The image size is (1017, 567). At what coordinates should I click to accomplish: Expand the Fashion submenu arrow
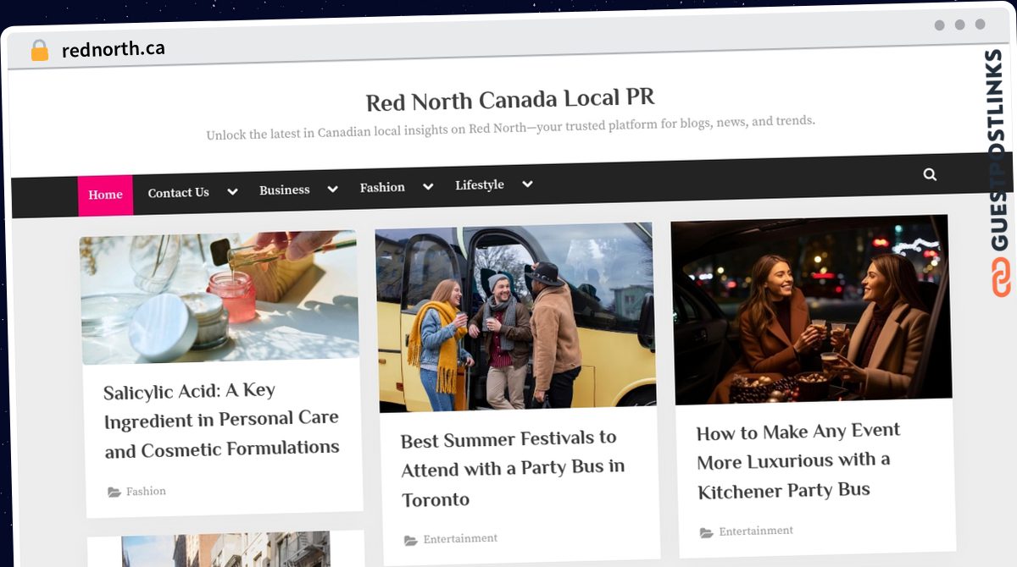point(428,187)
